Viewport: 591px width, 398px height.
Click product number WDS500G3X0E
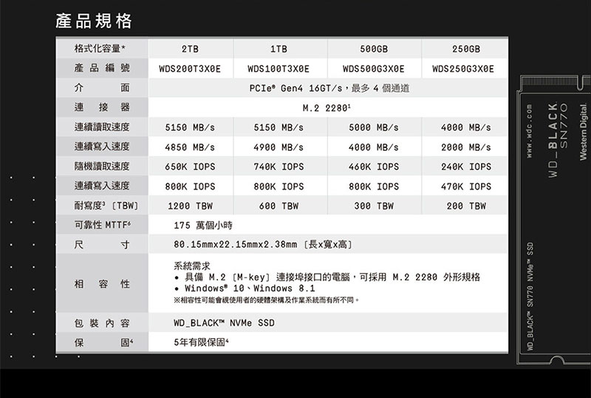pos(373,69)
